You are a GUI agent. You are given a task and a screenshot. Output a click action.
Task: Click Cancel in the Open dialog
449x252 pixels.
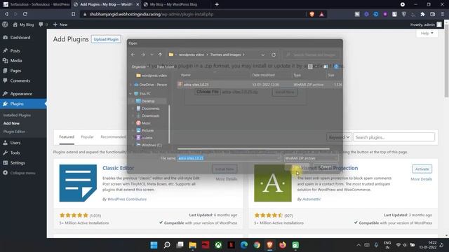[x=326, y=167]
